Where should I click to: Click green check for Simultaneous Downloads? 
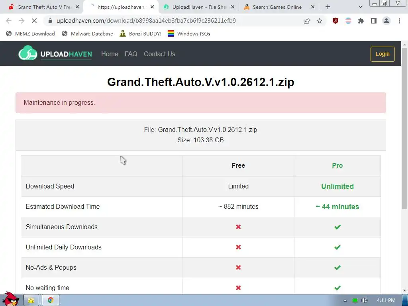click(337, 227)
